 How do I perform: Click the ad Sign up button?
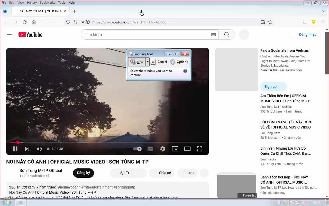pyautogui.click(x=273, y=87)
